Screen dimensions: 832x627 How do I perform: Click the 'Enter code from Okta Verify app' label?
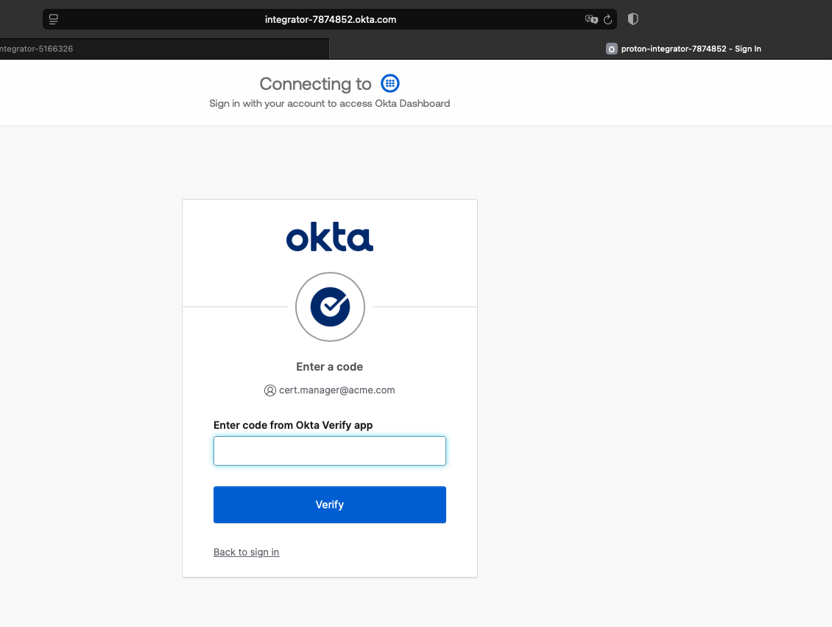(293, 425)
